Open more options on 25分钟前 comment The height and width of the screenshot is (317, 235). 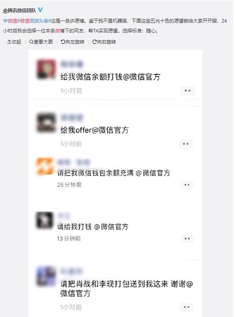pyautogui.click(x=187, y=184)
